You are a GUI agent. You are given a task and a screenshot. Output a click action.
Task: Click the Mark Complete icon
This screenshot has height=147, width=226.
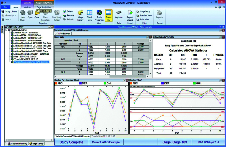click(x=45, y=16)
